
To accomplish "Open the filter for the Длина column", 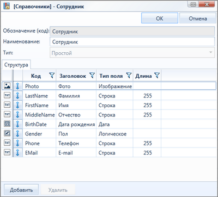I will [157, 75].
